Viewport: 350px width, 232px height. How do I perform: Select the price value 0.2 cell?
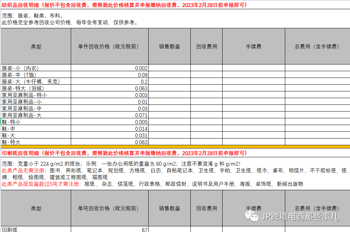pyautogui.click(x=110, y=81)
